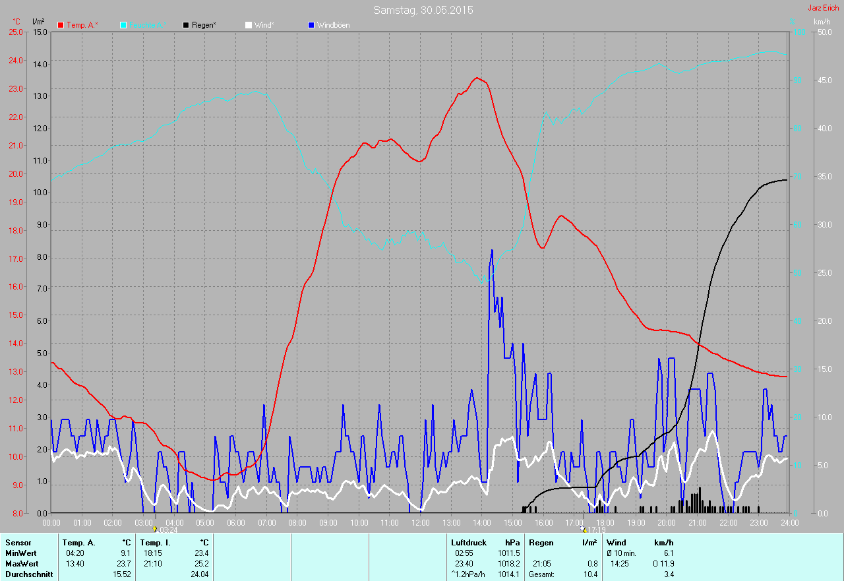844x581 pixels.
Task: Click the '00:00' time axis label
Action: [x=51, y=522]
